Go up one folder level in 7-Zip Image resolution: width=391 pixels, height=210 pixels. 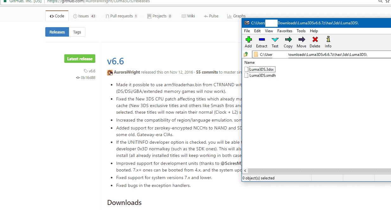click(x=246, y=54)
